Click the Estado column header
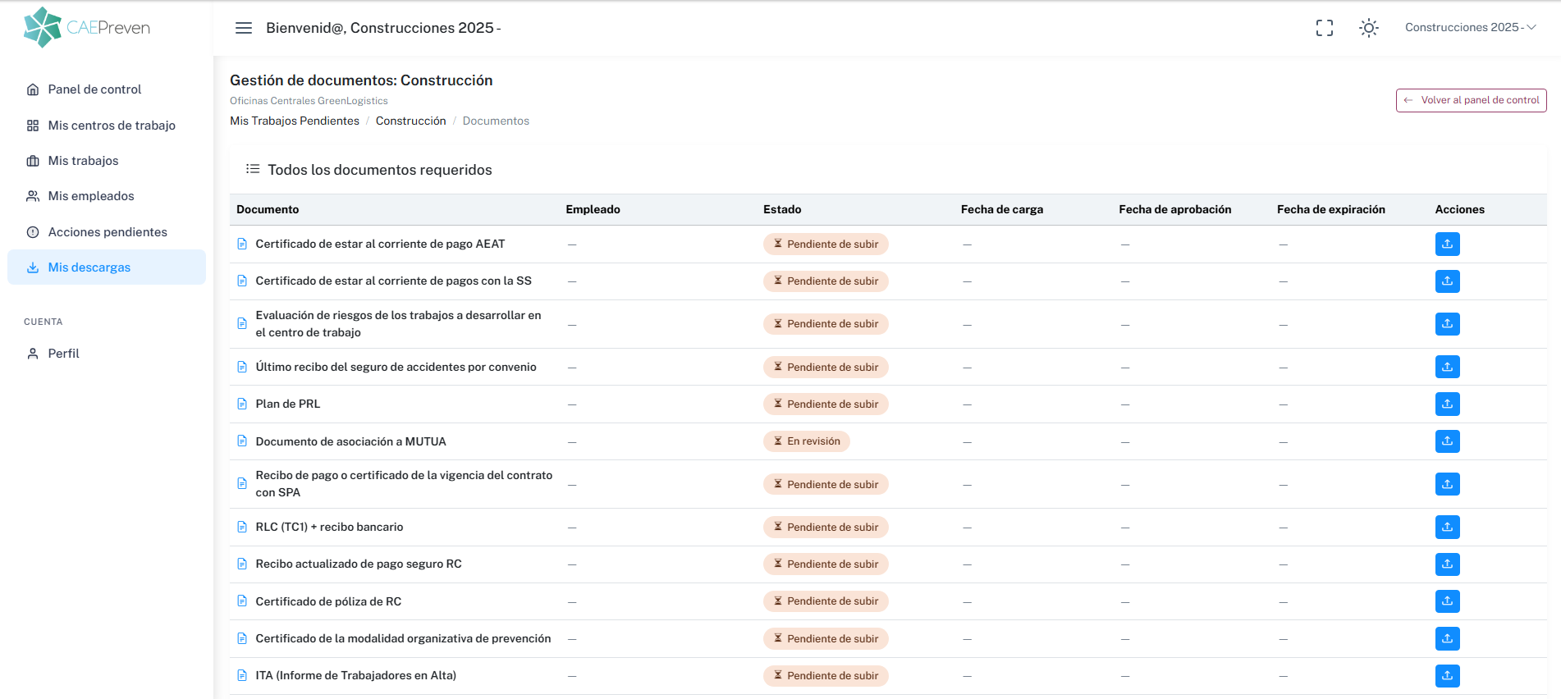The height and width of the screenshot is (699, 1561). [782, 209]
